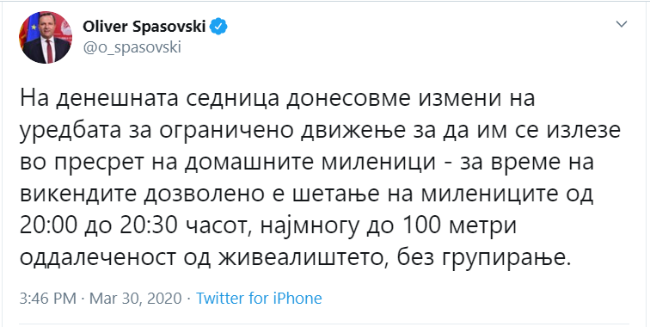Open the Oliver Spasovski display name
The width and height of the screenshot is (650, 327).
[144, 28]
